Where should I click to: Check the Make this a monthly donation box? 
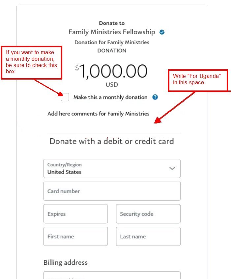[x=65, y=97]
